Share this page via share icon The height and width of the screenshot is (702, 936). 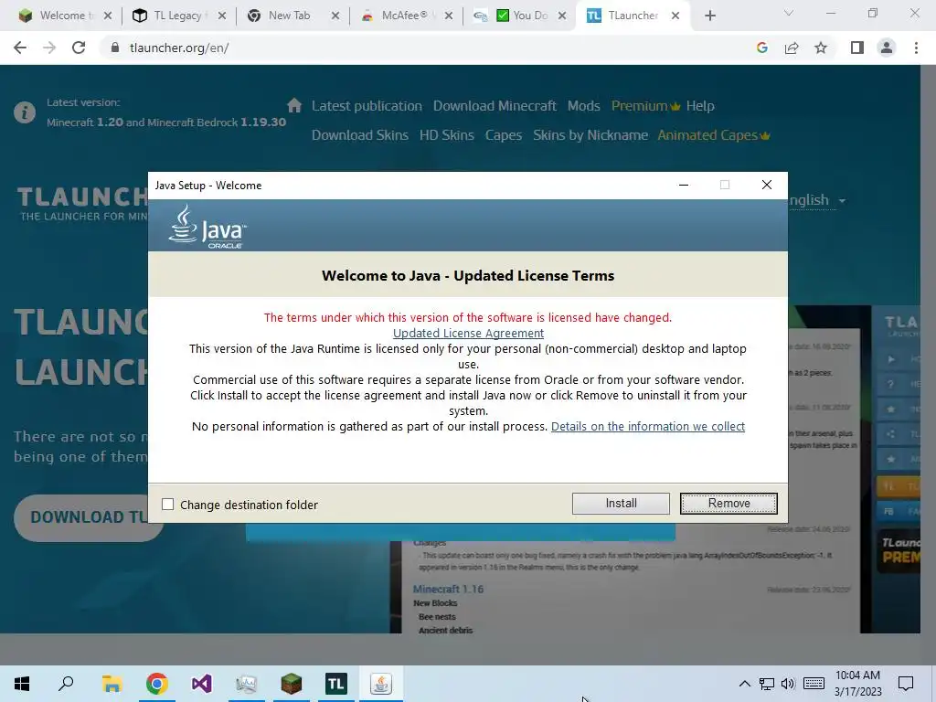(792, 48)
